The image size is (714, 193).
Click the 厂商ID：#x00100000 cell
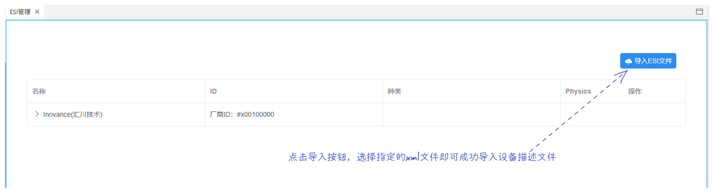(294, 114)
